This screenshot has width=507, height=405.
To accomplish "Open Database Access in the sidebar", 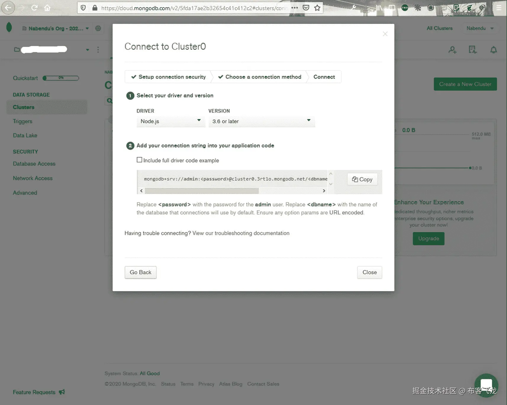I will point(34,164).
